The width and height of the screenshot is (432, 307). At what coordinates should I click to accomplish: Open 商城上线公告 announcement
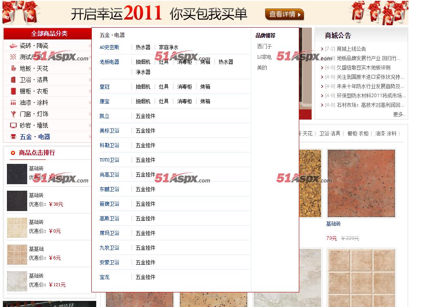pos(351,49)
